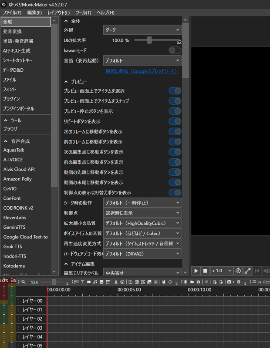
Task: Open the 外観 dropdown set to ダーク
Action: tap(142, 30)
